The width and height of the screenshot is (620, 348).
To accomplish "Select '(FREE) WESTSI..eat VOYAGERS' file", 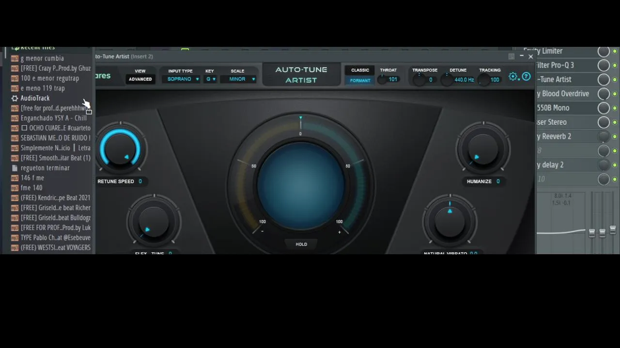I will (56, 247).
